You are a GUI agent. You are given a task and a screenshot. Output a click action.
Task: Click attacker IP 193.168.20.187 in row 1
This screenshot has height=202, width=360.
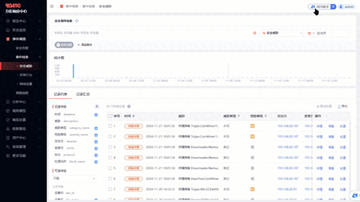287,126
